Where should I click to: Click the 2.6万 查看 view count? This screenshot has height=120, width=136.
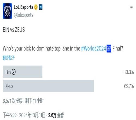[56, 115]
